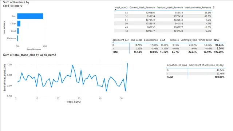Image resolution: width=233 pixels, height=131 pixels.
Task: Select the activation_30_days column header
Action: coord(177,65)
